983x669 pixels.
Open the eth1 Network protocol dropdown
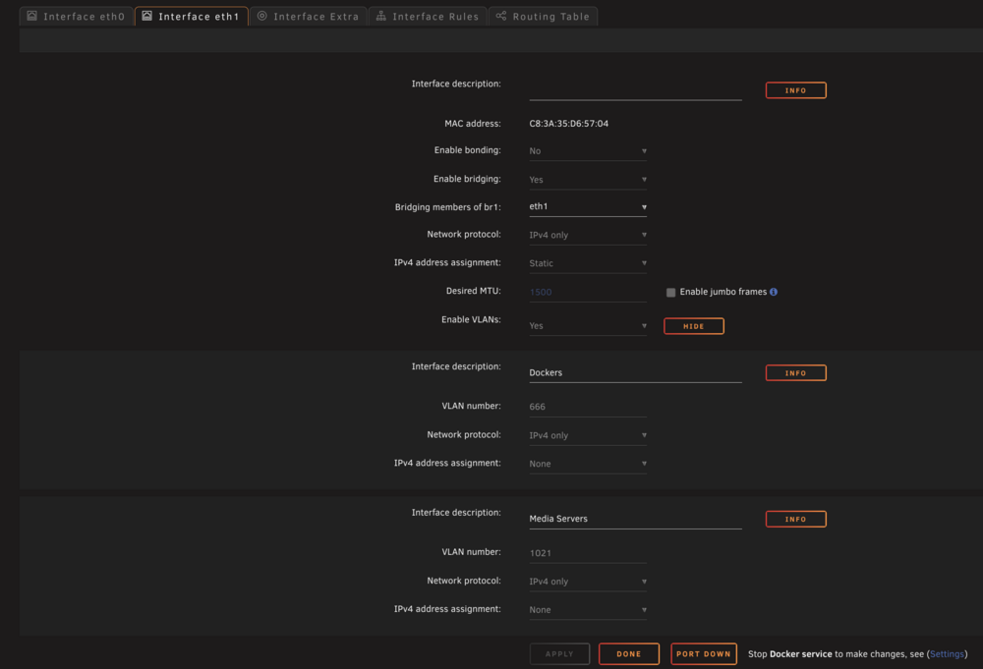pyautogui.click(x=588, y=235)
